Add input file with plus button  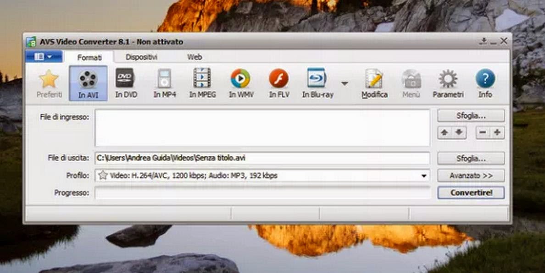tap(497, 132)
